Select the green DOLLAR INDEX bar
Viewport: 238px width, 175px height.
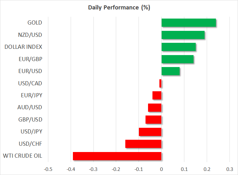178,47
